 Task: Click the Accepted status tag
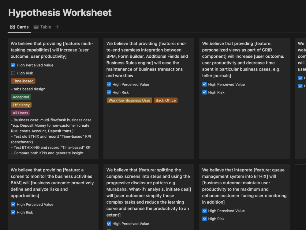pos(21,97)
